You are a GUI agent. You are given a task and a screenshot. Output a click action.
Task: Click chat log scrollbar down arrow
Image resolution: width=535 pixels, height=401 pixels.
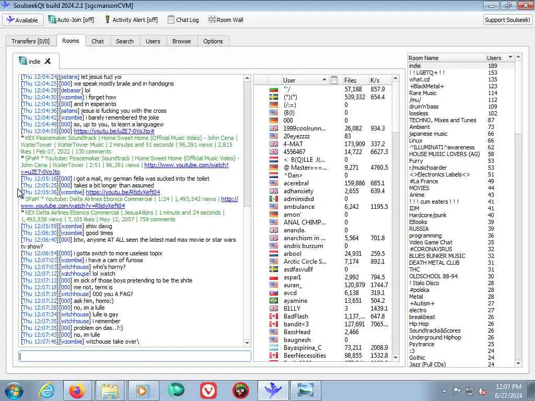click(x=247, y=343)
